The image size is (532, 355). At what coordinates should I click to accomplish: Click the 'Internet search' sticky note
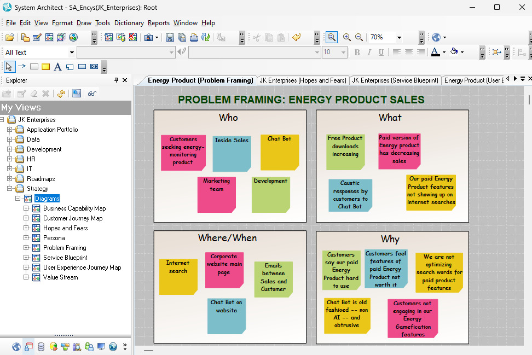point(178,277)
